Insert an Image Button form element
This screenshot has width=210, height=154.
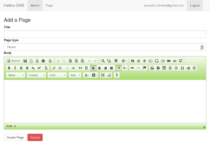point(175,61)
